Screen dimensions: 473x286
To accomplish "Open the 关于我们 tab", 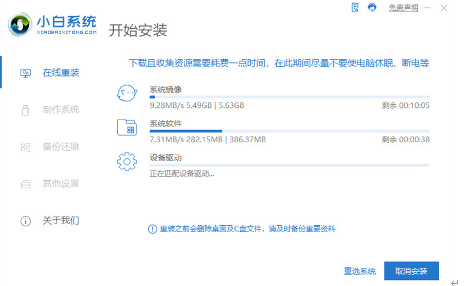I will (61, 220).
